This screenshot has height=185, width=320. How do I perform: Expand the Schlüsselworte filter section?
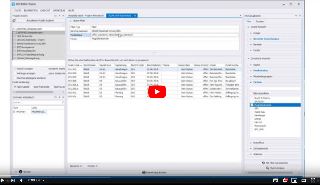click(x=251, y=148)
